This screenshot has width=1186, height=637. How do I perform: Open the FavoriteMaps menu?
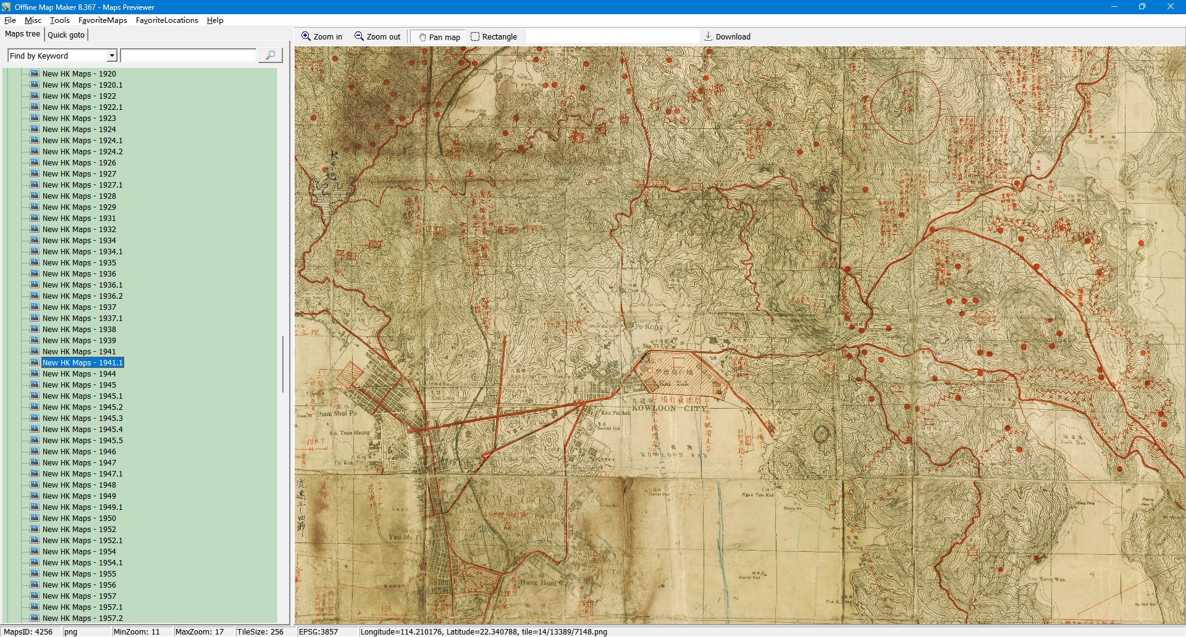pos(103,20)
